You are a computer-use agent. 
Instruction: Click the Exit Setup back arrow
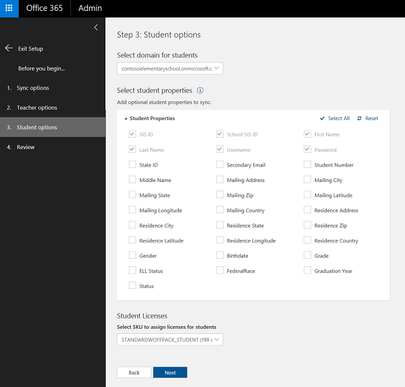point(9,48)
